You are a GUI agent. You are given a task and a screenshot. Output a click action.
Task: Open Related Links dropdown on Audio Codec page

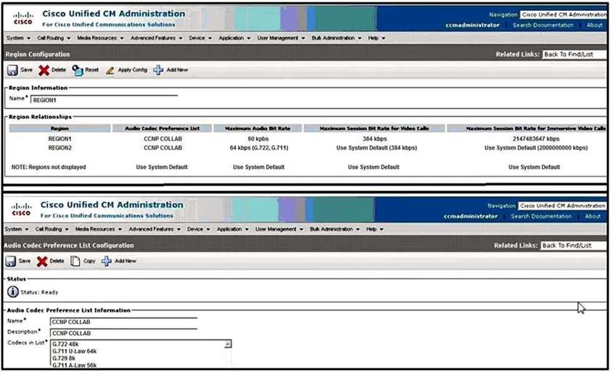coord(572,245)
